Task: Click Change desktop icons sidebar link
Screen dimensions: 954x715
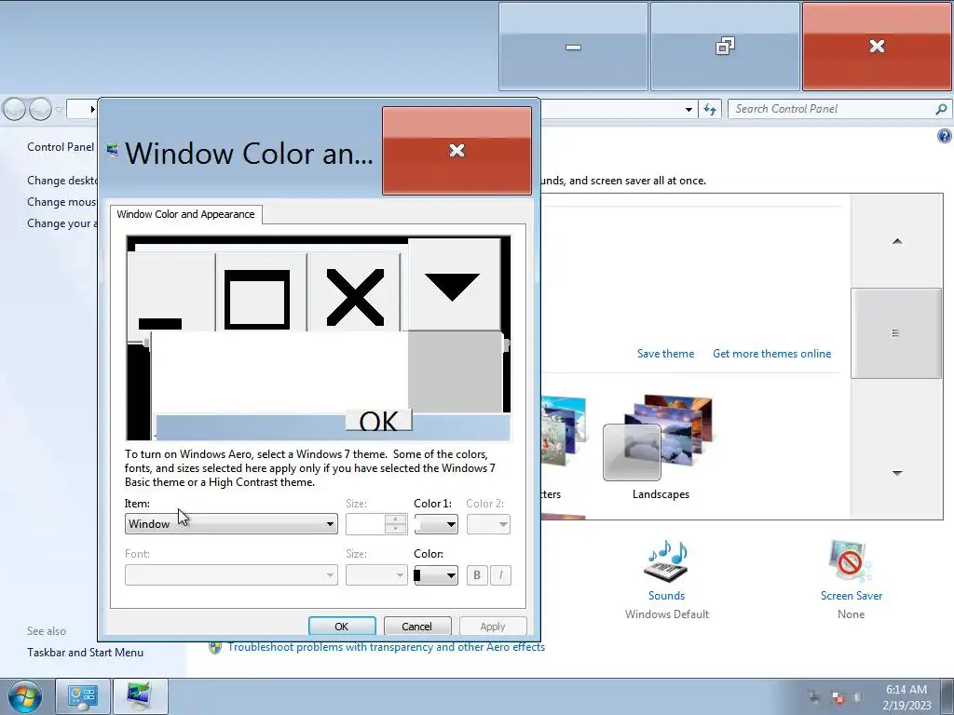Action: coord(62,180)
